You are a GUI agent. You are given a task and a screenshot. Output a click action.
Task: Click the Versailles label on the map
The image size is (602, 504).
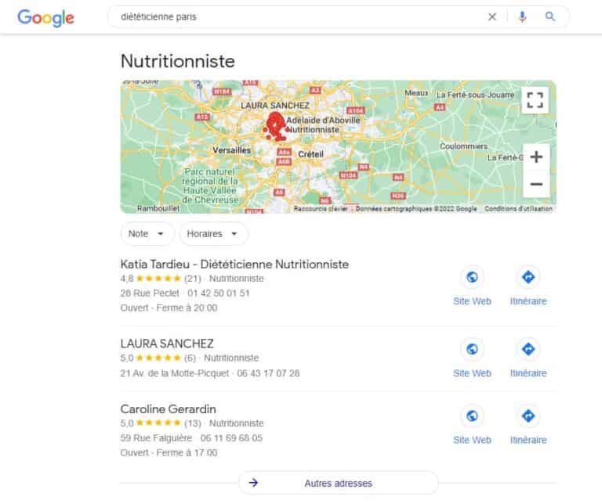click(232, 150)
